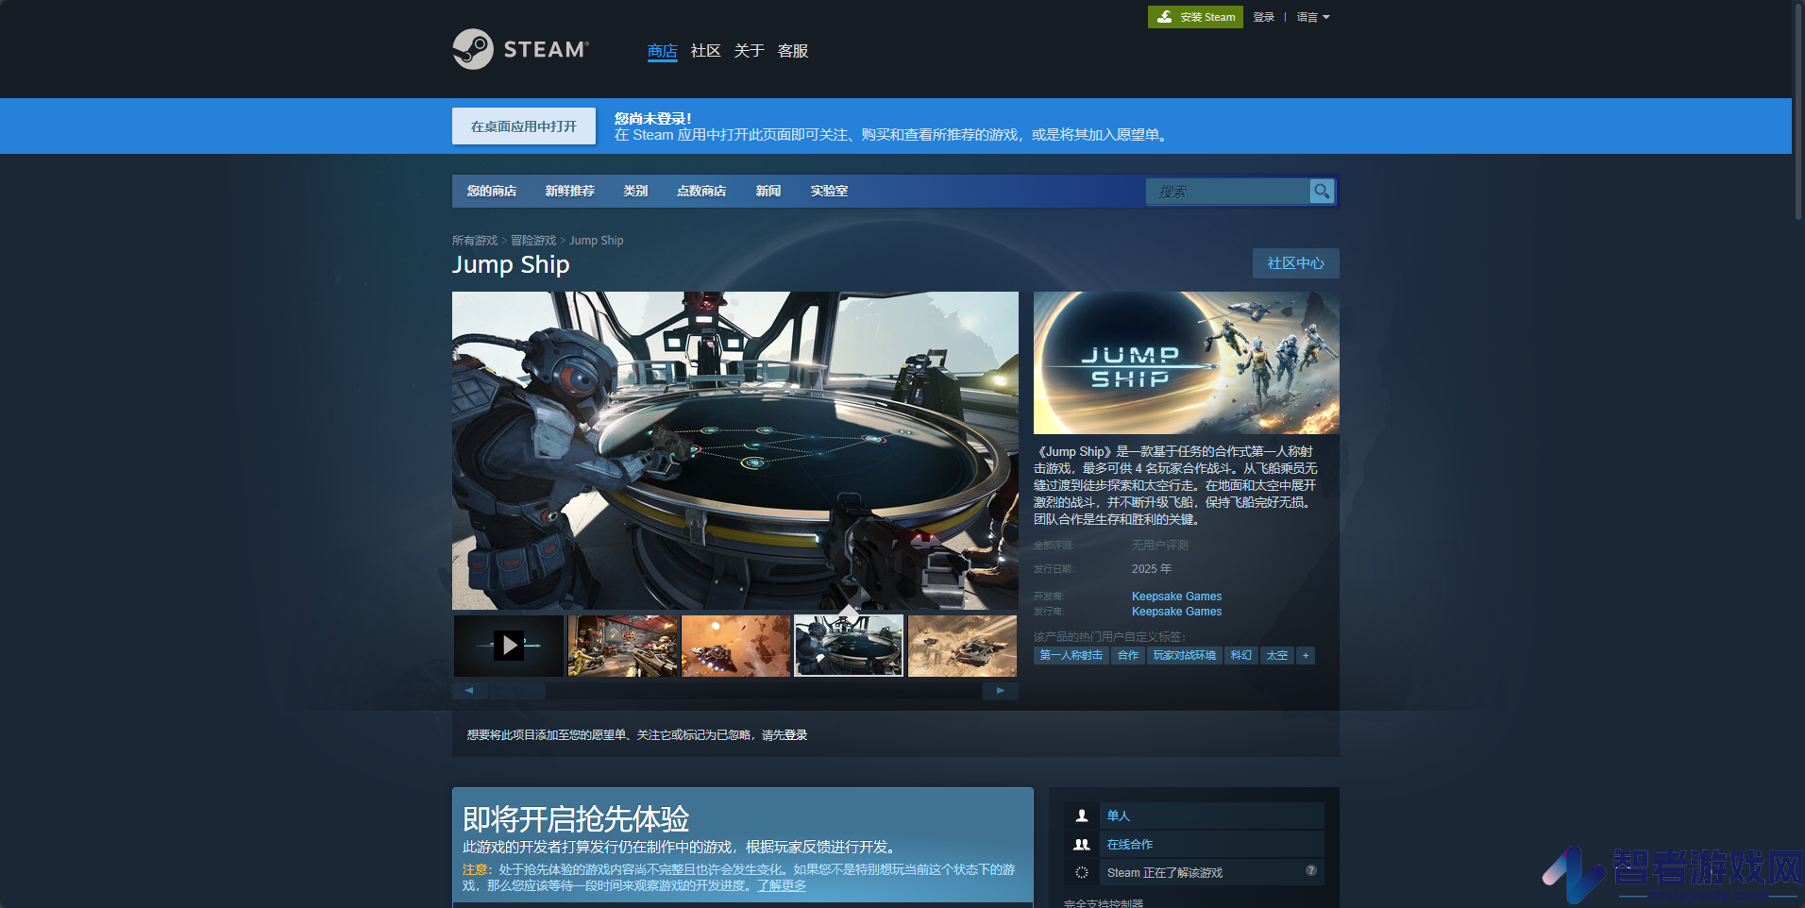Click the Steam learning spinner icon

point(1082,873)
